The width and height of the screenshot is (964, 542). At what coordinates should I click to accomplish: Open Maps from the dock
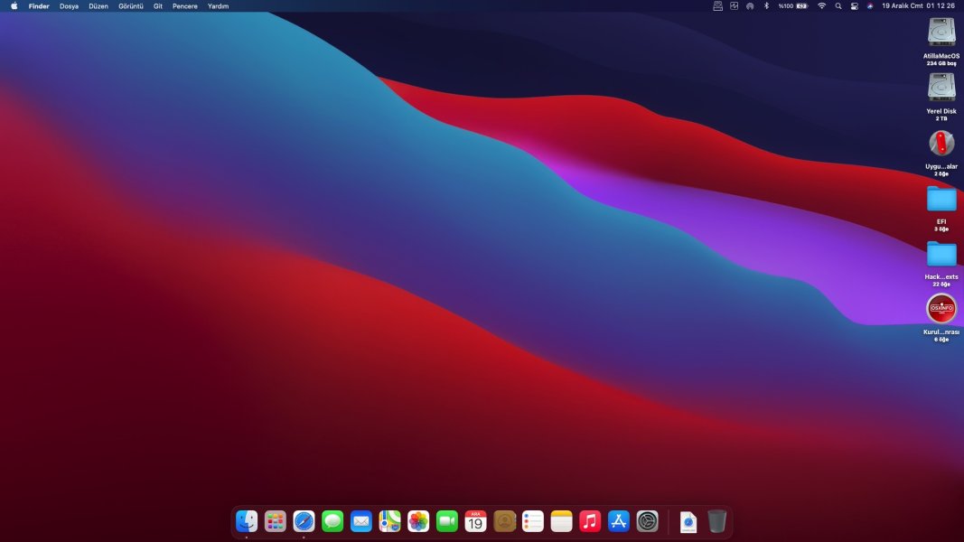coord(389,521)
